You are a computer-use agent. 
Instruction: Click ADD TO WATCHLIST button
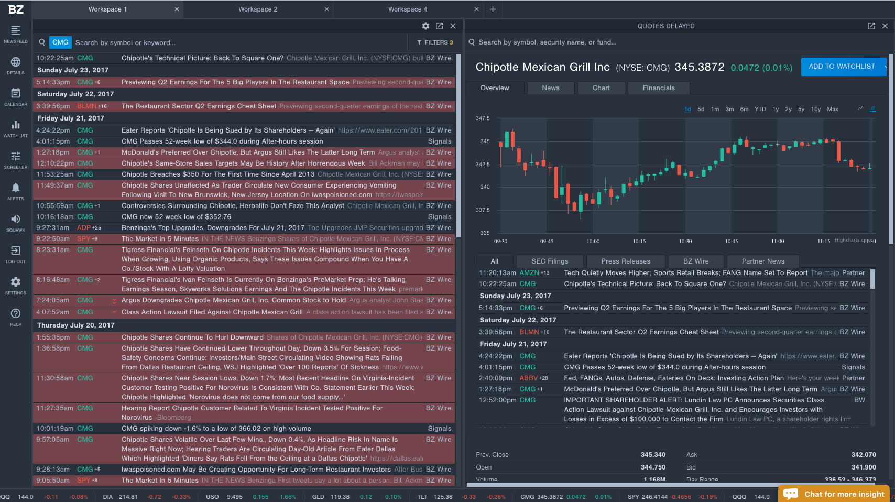pos(842,67)
